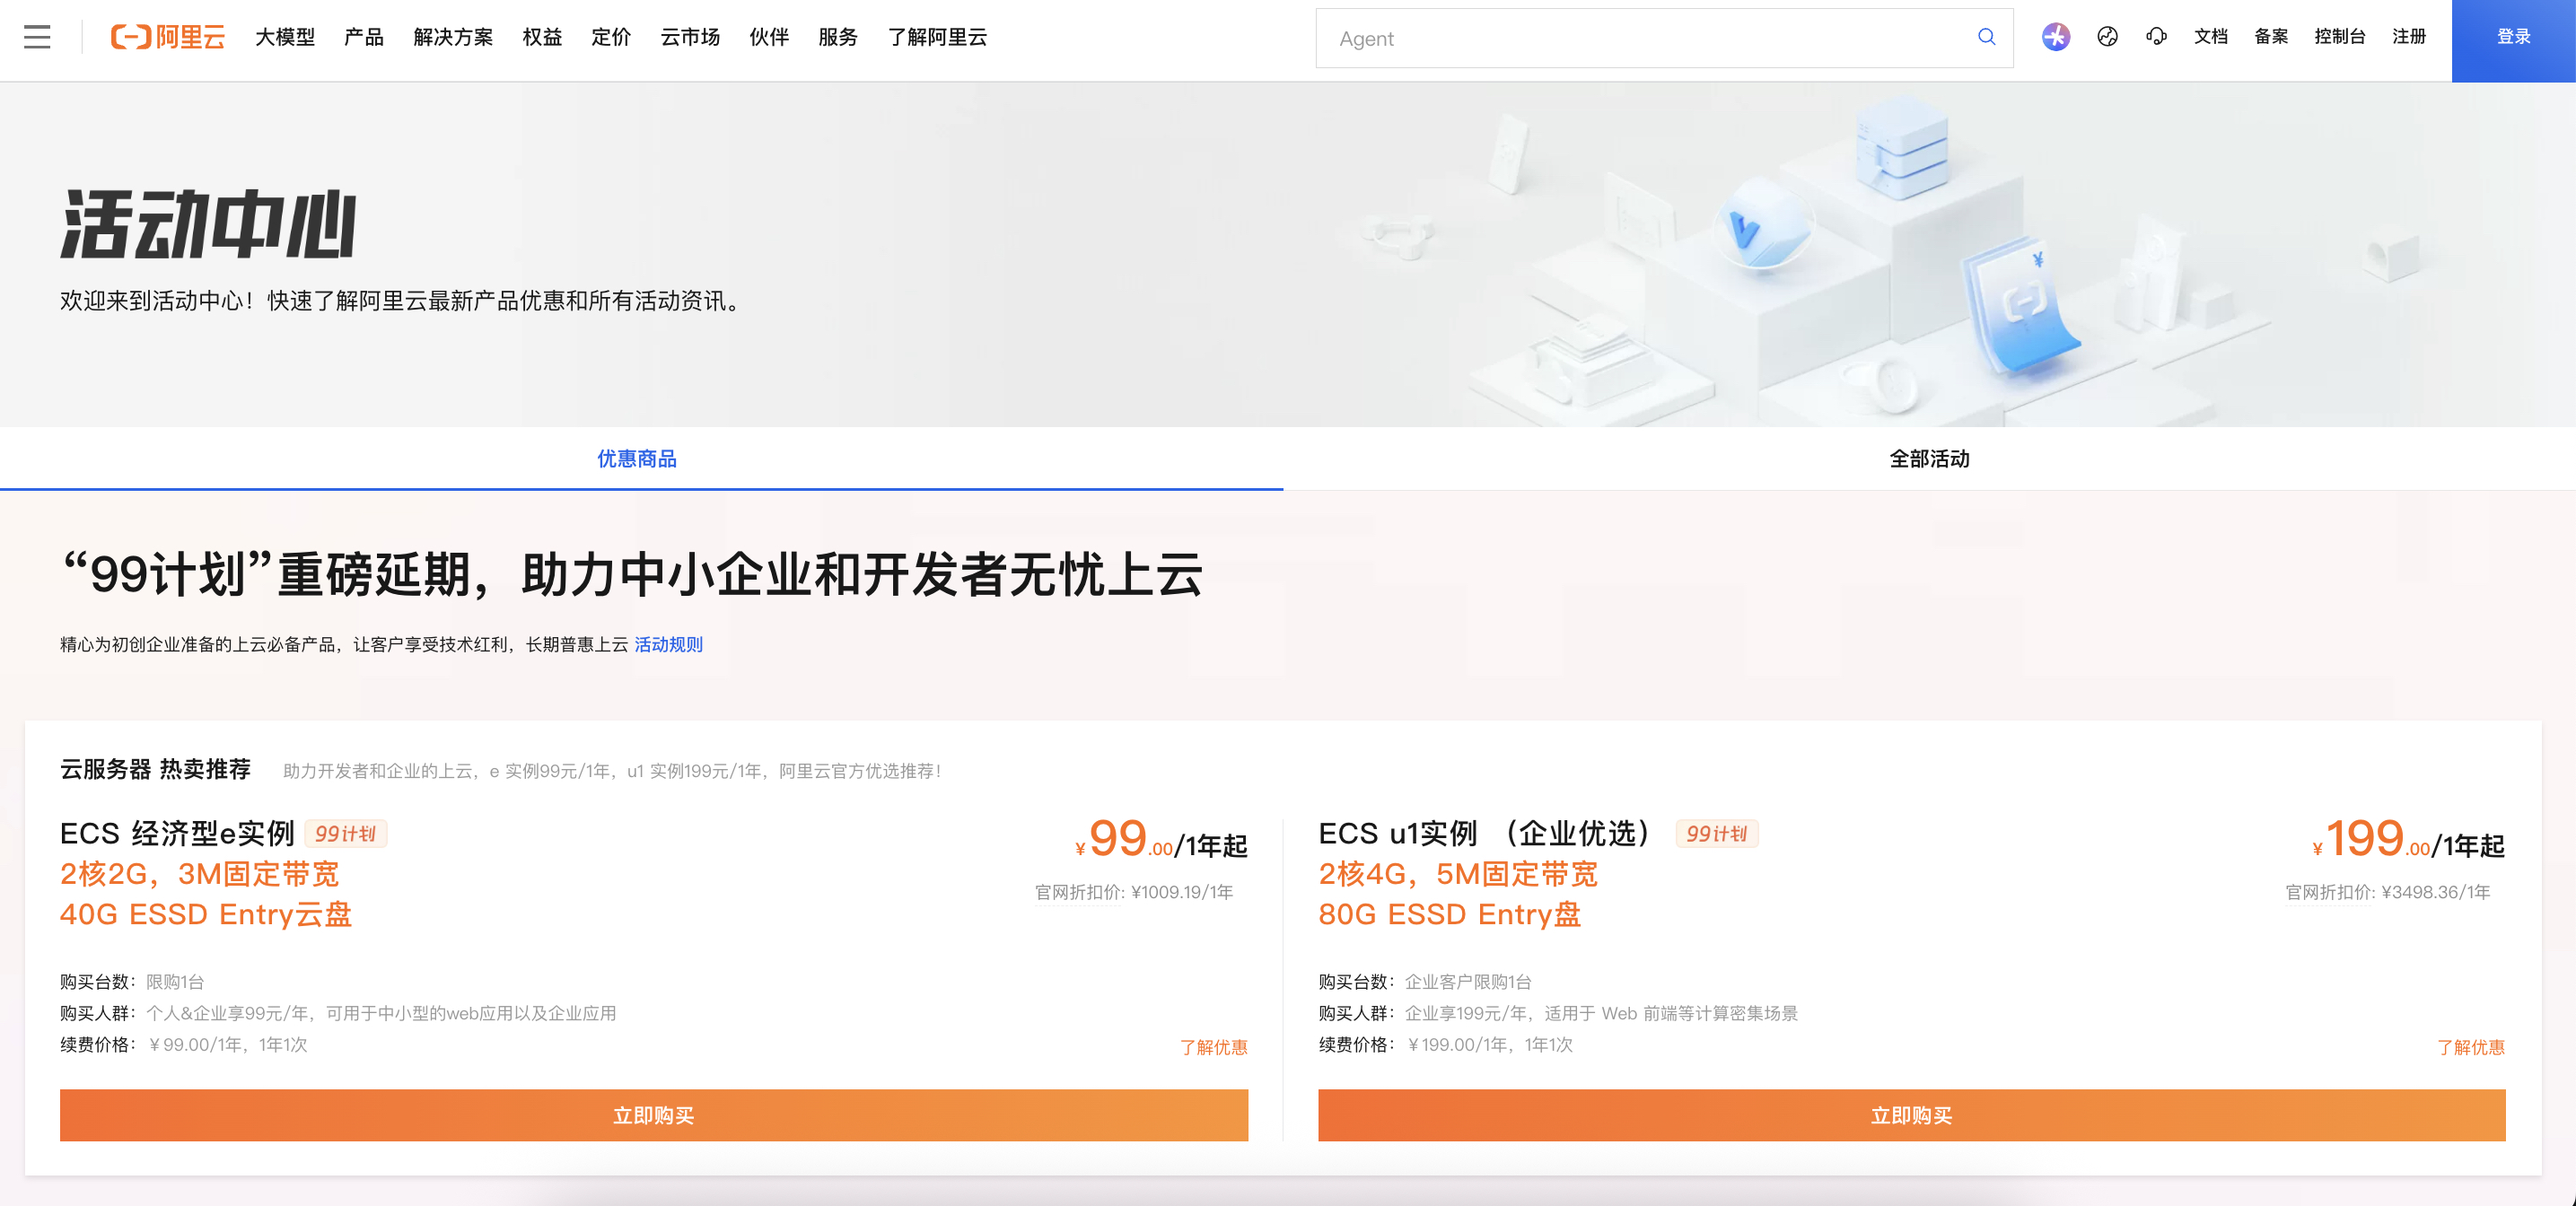Open the 大模型 menu
2576x1206 pixels.
coord(284,37)
